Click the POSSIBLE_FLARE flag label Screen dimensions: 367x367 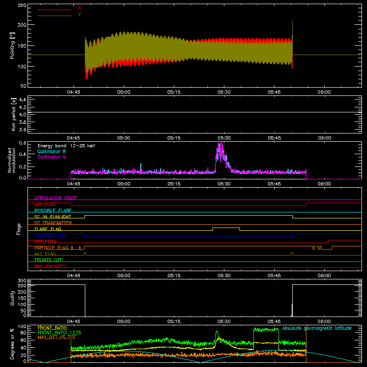[53, 211]
